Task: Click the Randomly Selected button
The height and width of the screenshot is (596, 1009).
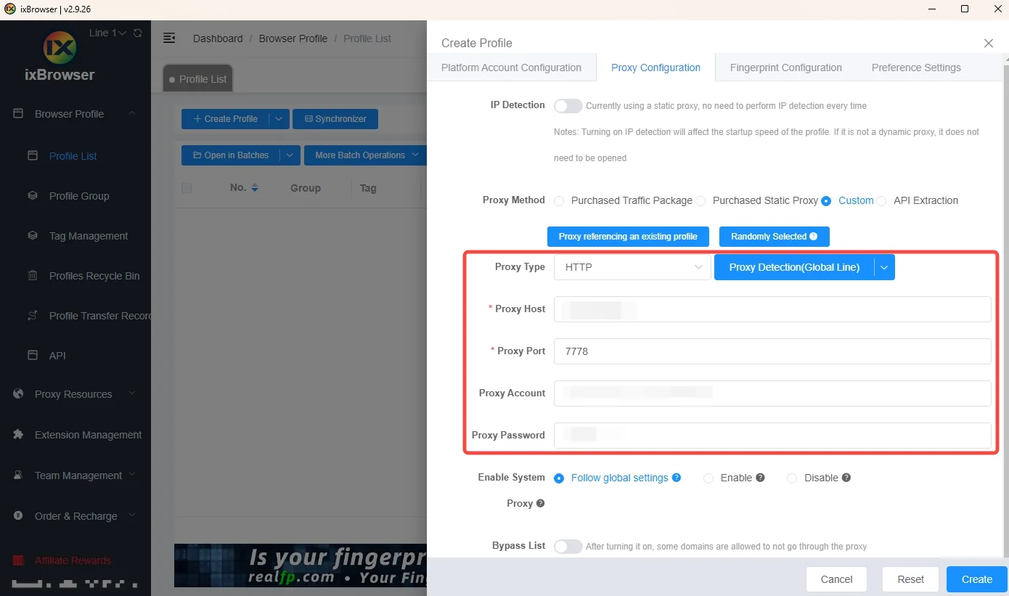Action: [774, 237]
